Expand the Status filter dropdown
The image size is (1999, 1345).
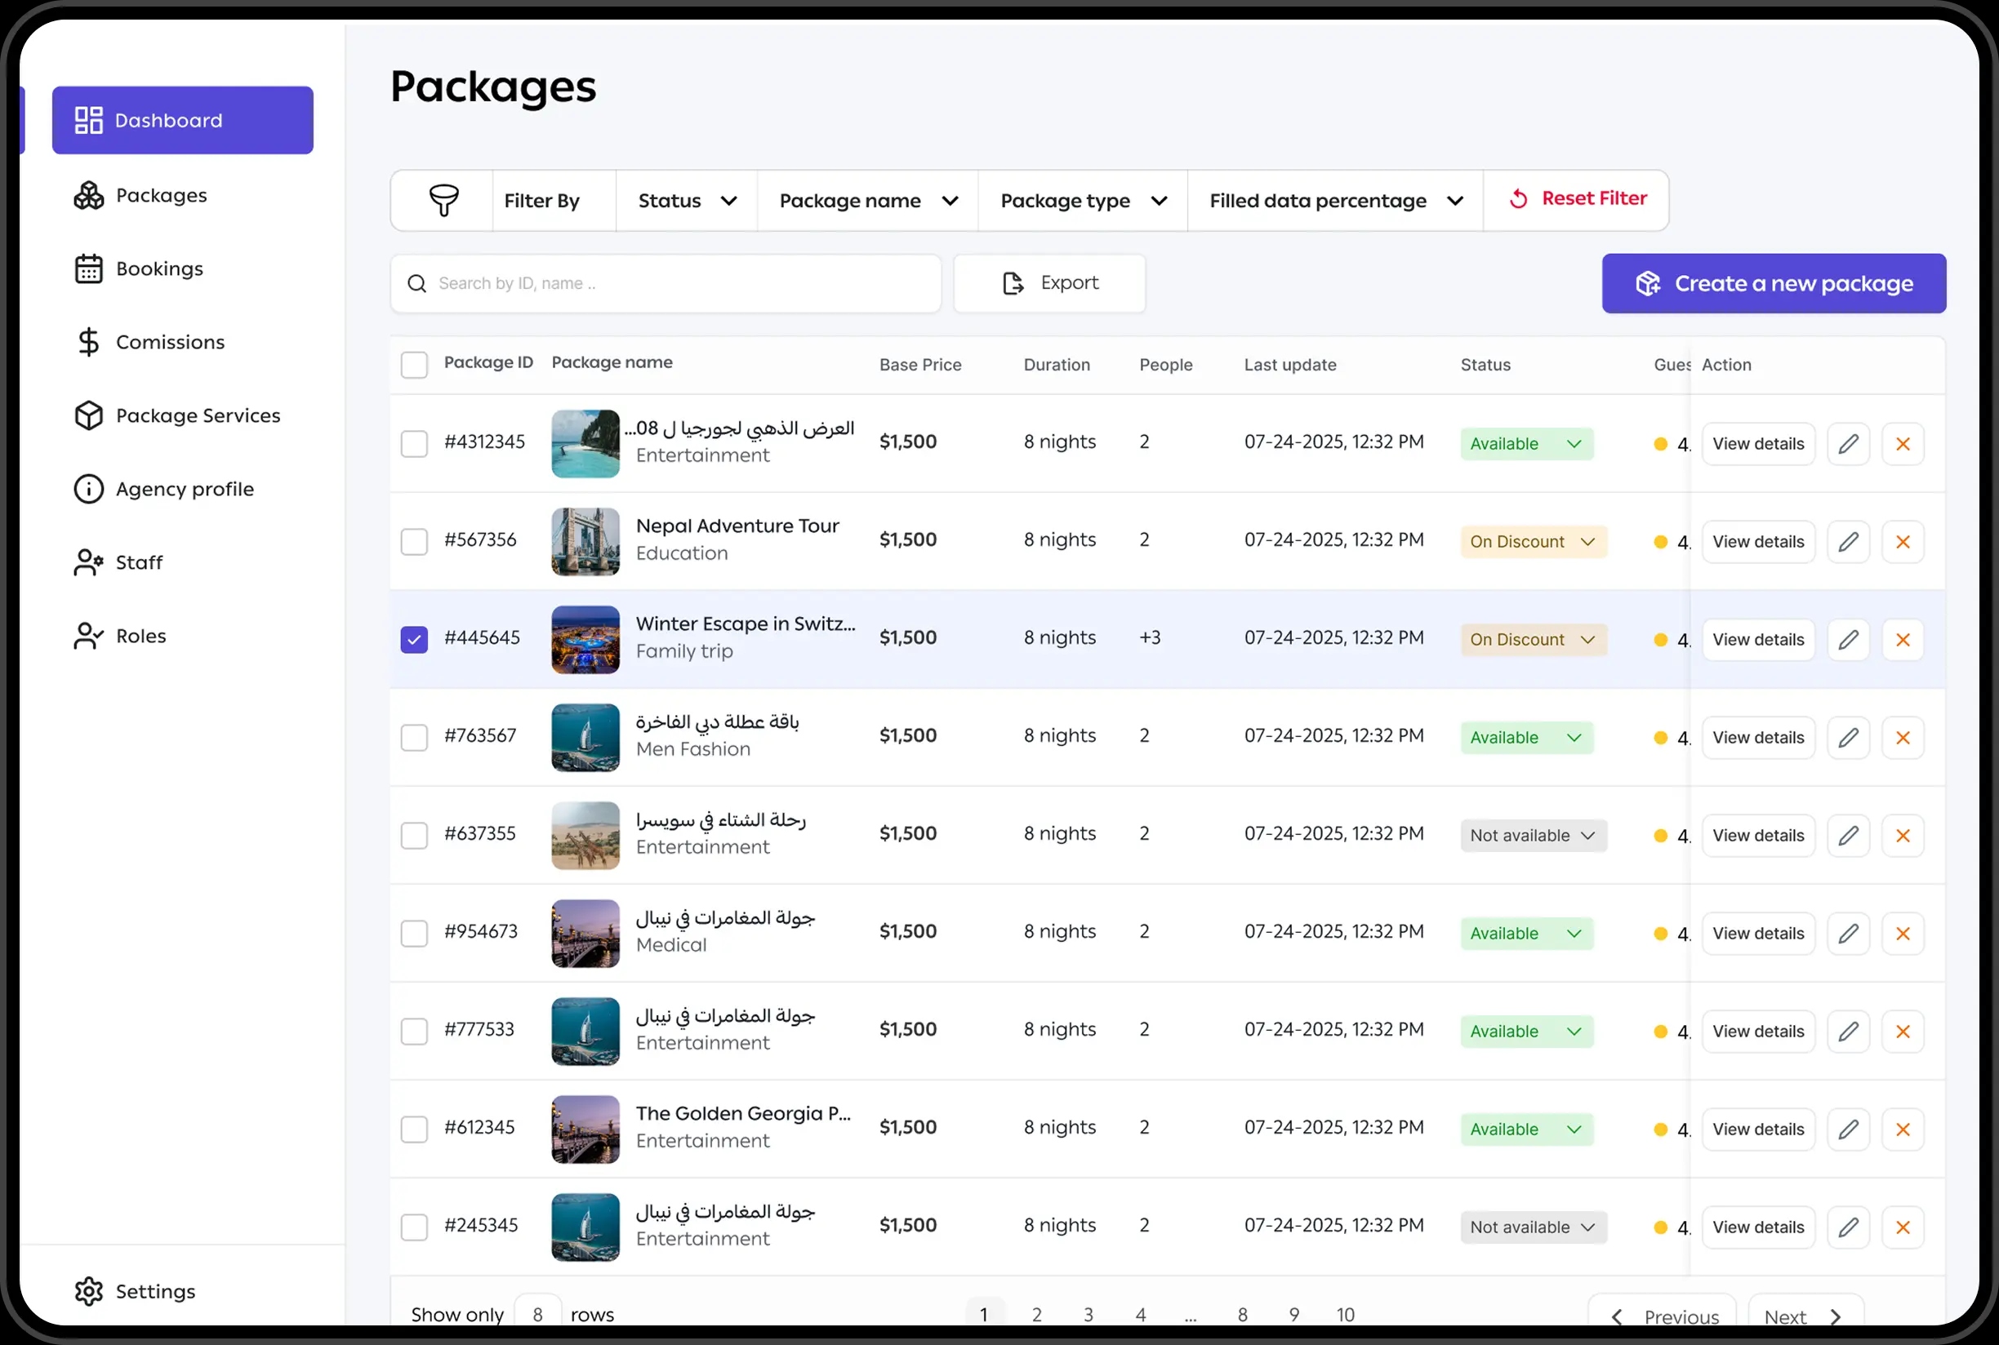tap(687, 201)
